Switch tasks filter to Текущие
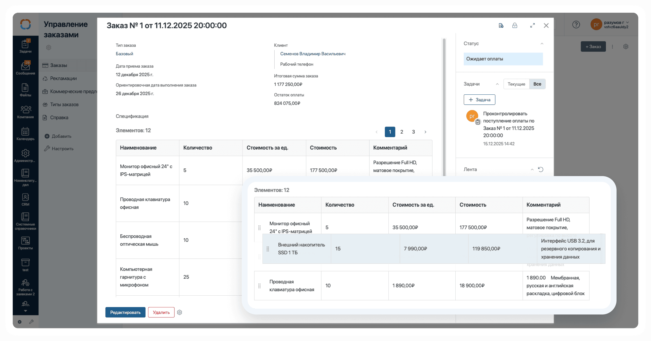Image resolution: width=651 pixels, height=341 pixels. tap(516, 84)
